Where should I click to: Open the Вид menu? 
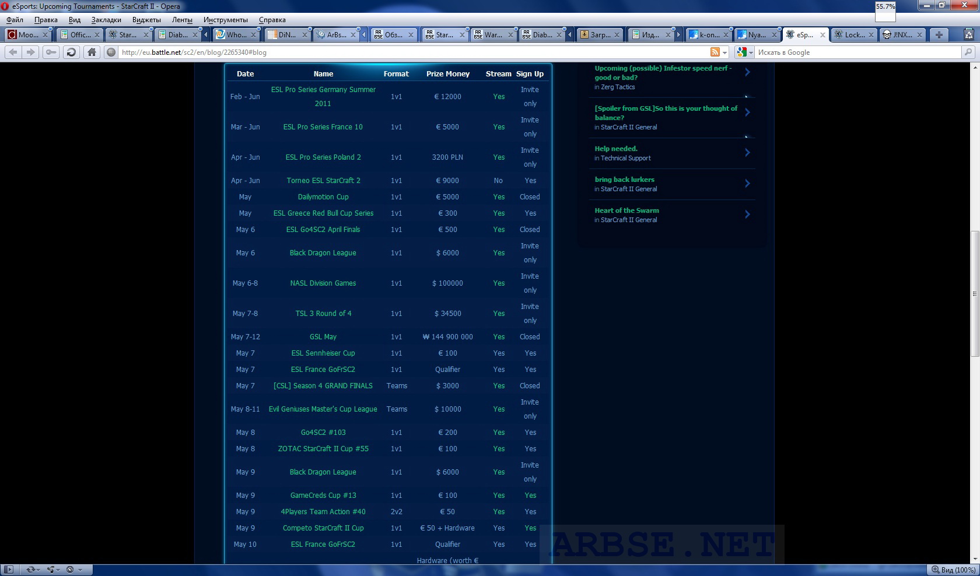(x=75, y=20)
